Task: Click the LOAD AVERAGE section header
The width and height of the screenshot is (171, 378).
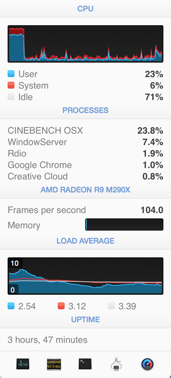Action: 85,241
